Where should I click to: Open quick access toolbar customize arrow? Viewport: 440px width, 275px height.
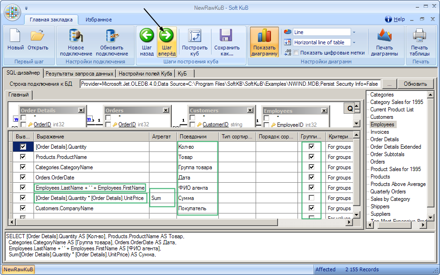pyautogui.click(x=27, y=8)
